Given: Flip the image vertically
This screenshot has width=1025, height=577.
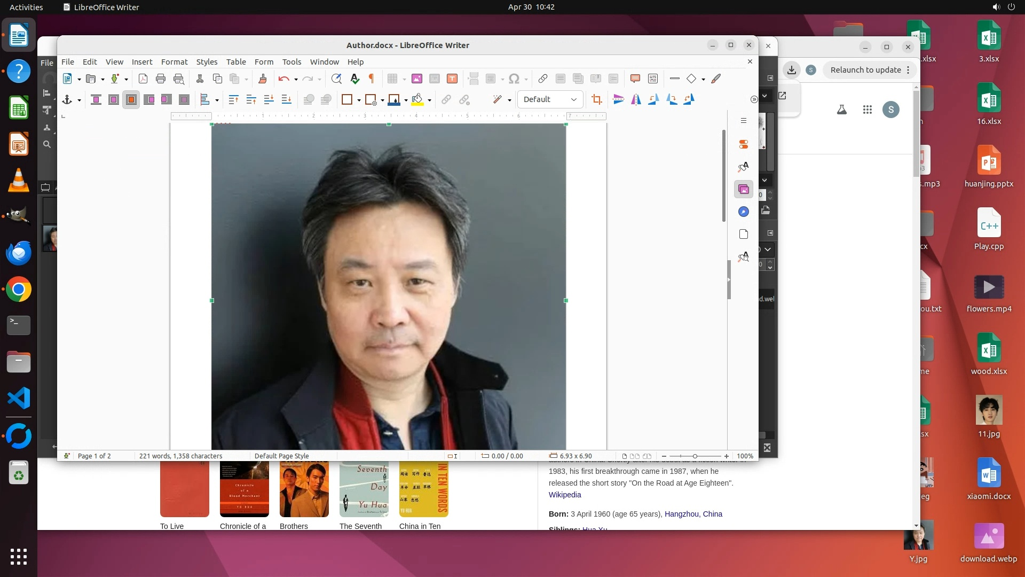Looking at the screenshot, I should tap(618, 99).
